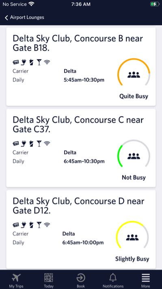Tap the Not Busy green gauge

134,154
